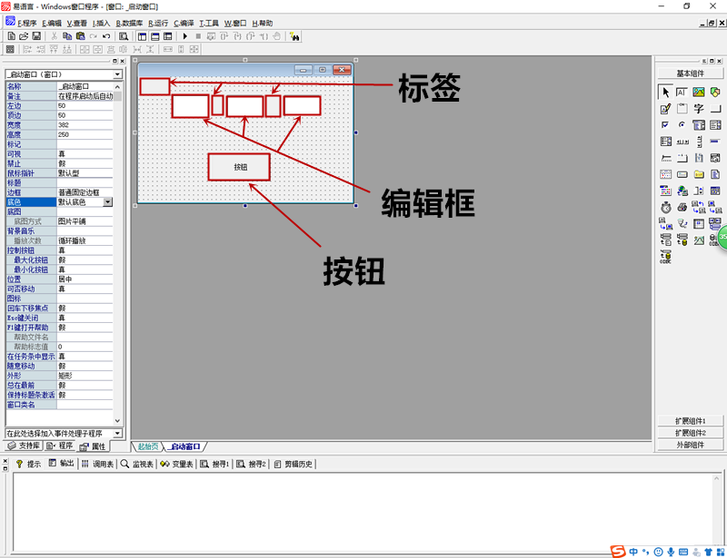Click the 高度 value field 250

85,135
